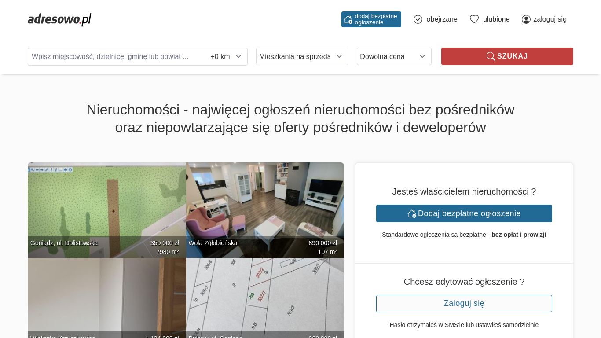Click the SZUKAJ label on the red button
This screenshot has height=338, width=601.
tap(512, 56)
